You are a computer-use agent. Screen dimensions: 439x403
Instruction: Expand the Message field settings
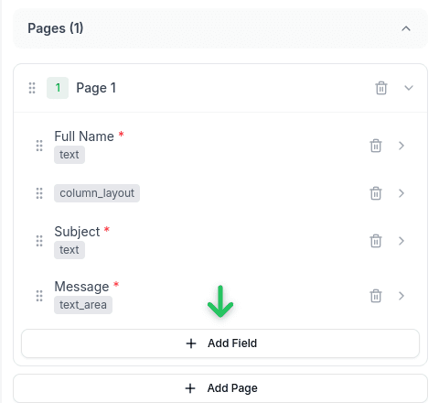pyautogui.click(x=402, y=296)
